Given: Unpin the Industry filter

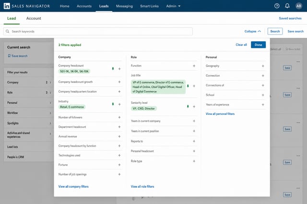Looking at the screenshot, I should pyautogui.click(x=113, y=104).
